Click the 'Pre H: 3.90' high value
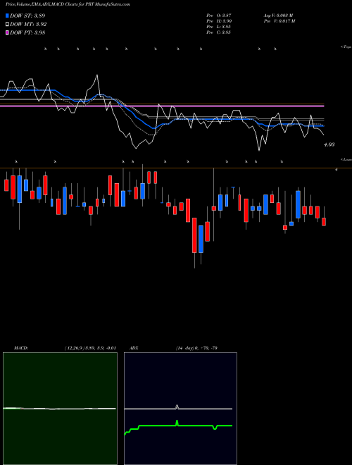Image resolution: width=352 pixels, height=465 pixels. tap(219, 21)
